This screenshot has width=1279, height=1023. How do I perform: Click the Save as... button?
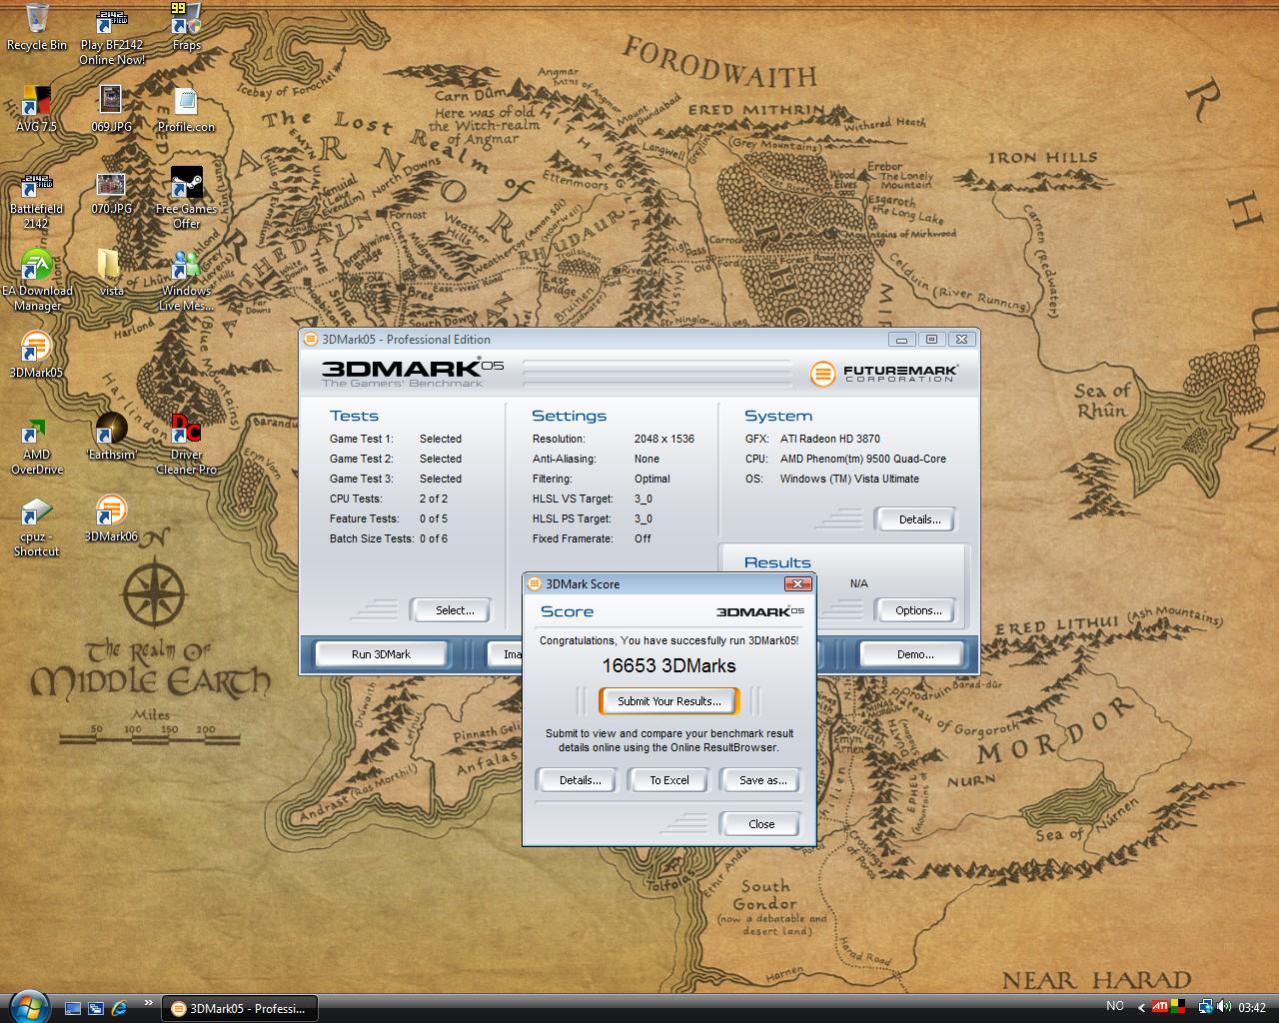(761, 780)
